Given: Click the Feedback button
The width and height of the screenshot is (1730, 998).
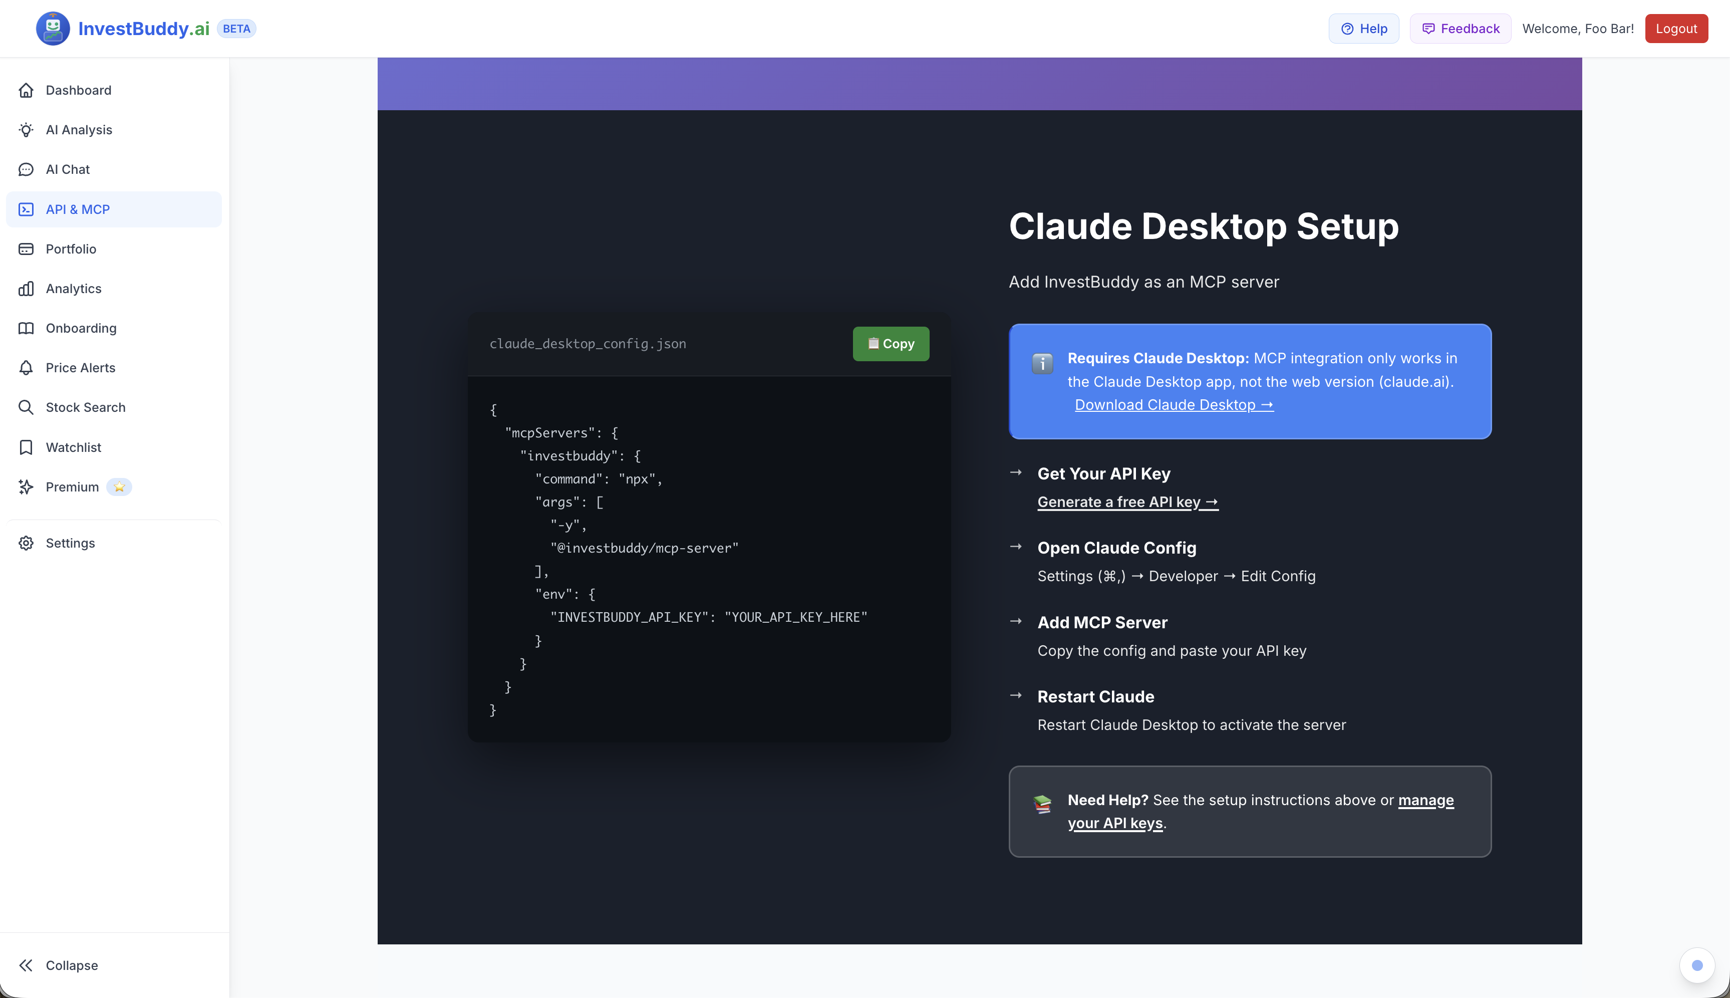Looking at the screenshot, I should [1460, 29].
